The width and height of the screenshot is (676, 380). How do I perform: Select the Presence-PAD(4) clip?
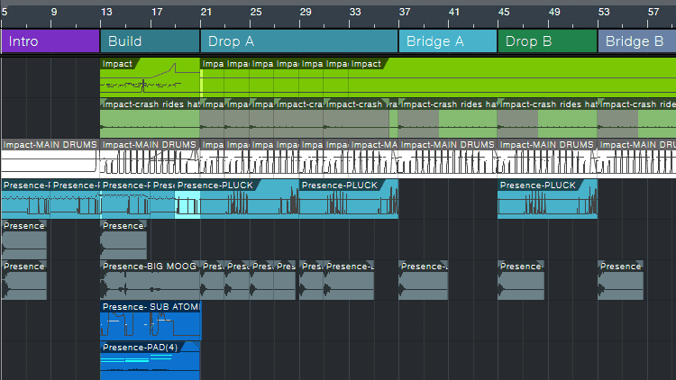click(150, 361)
